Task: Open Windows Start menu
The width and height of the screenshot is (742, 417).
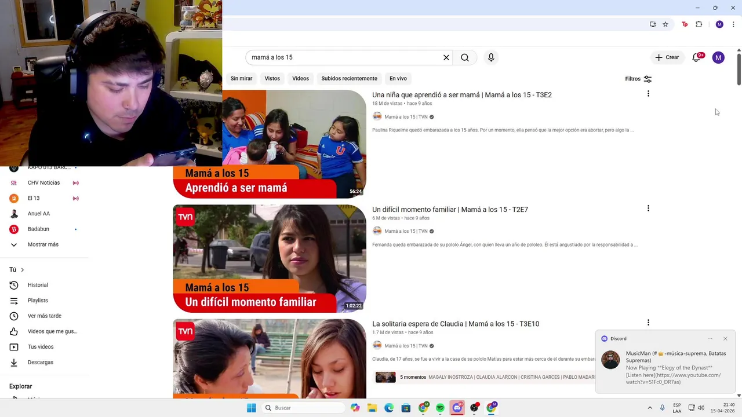Action: coord(251,408)
